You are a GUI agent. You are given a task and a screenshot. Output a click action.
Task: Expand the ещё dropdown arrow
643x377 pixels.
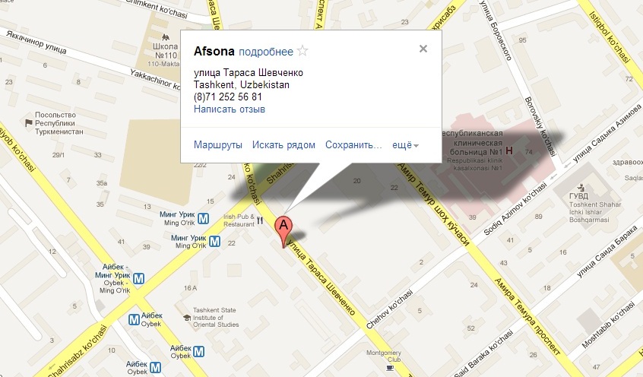pos(417,146)
